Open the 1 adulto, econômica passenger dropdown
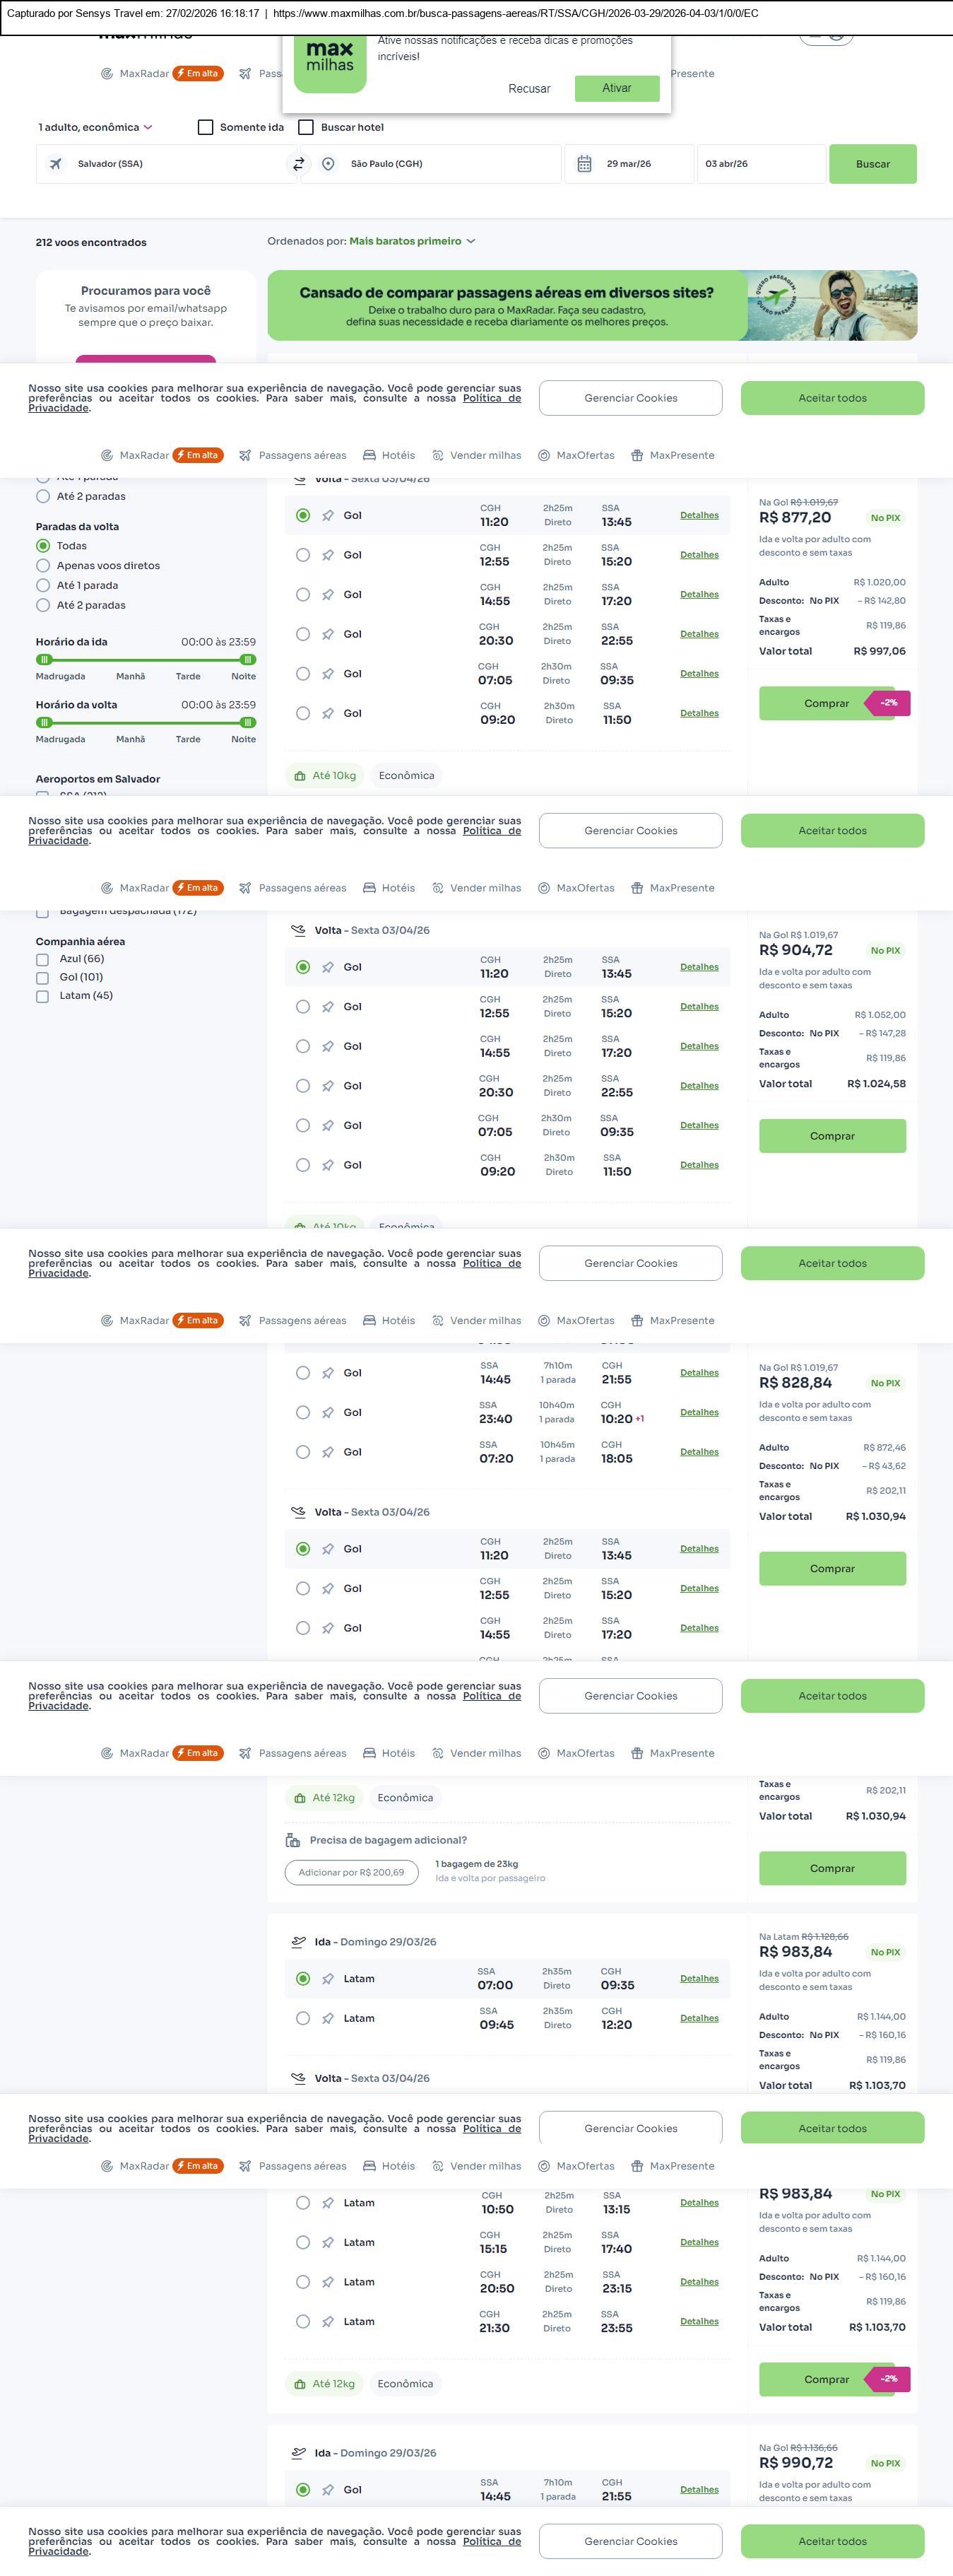The width and height of the screenshot is (953, 2576). click(95, 127)
